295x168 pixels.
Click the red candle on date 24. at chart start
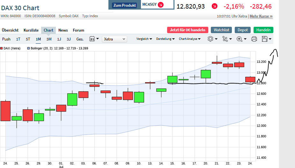click(x=5, y=111)
